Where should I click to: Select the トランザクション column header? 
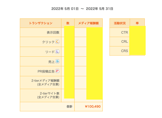(40, 23)
